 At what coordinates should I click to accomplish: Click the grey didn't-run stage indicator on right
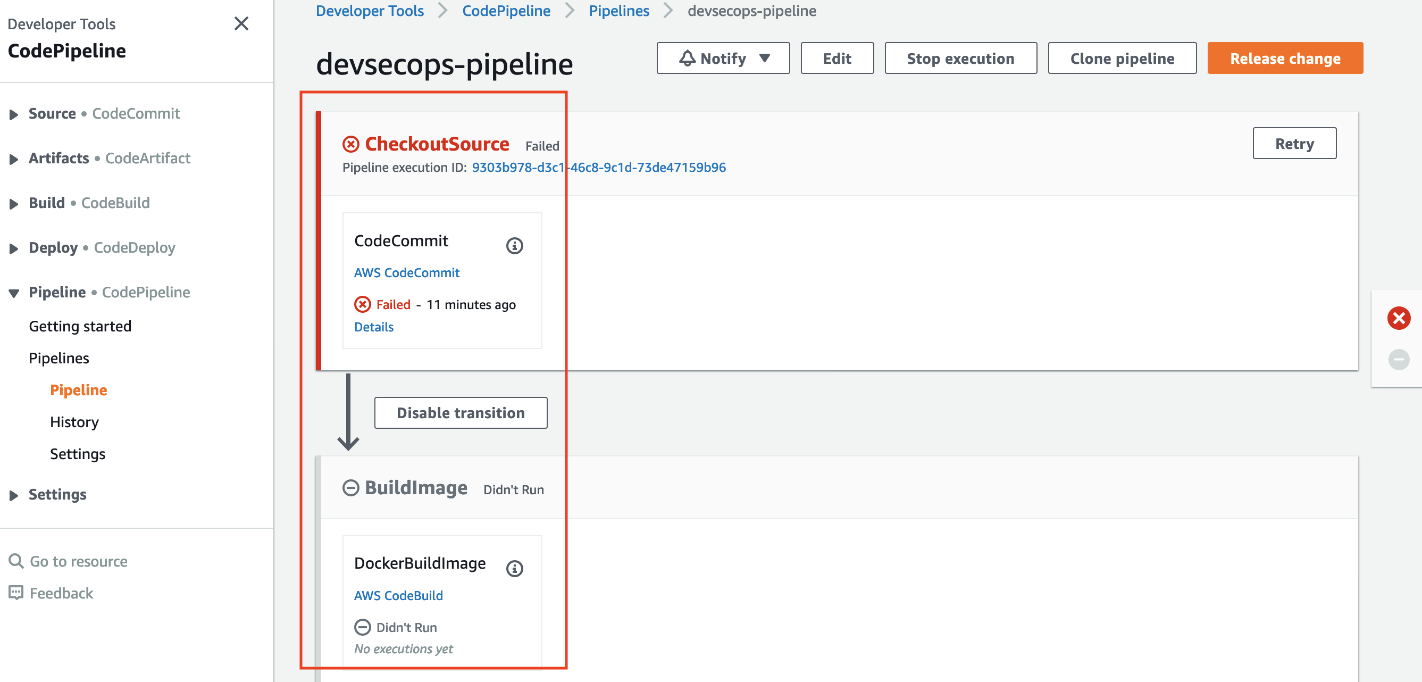coord(1399,360)
